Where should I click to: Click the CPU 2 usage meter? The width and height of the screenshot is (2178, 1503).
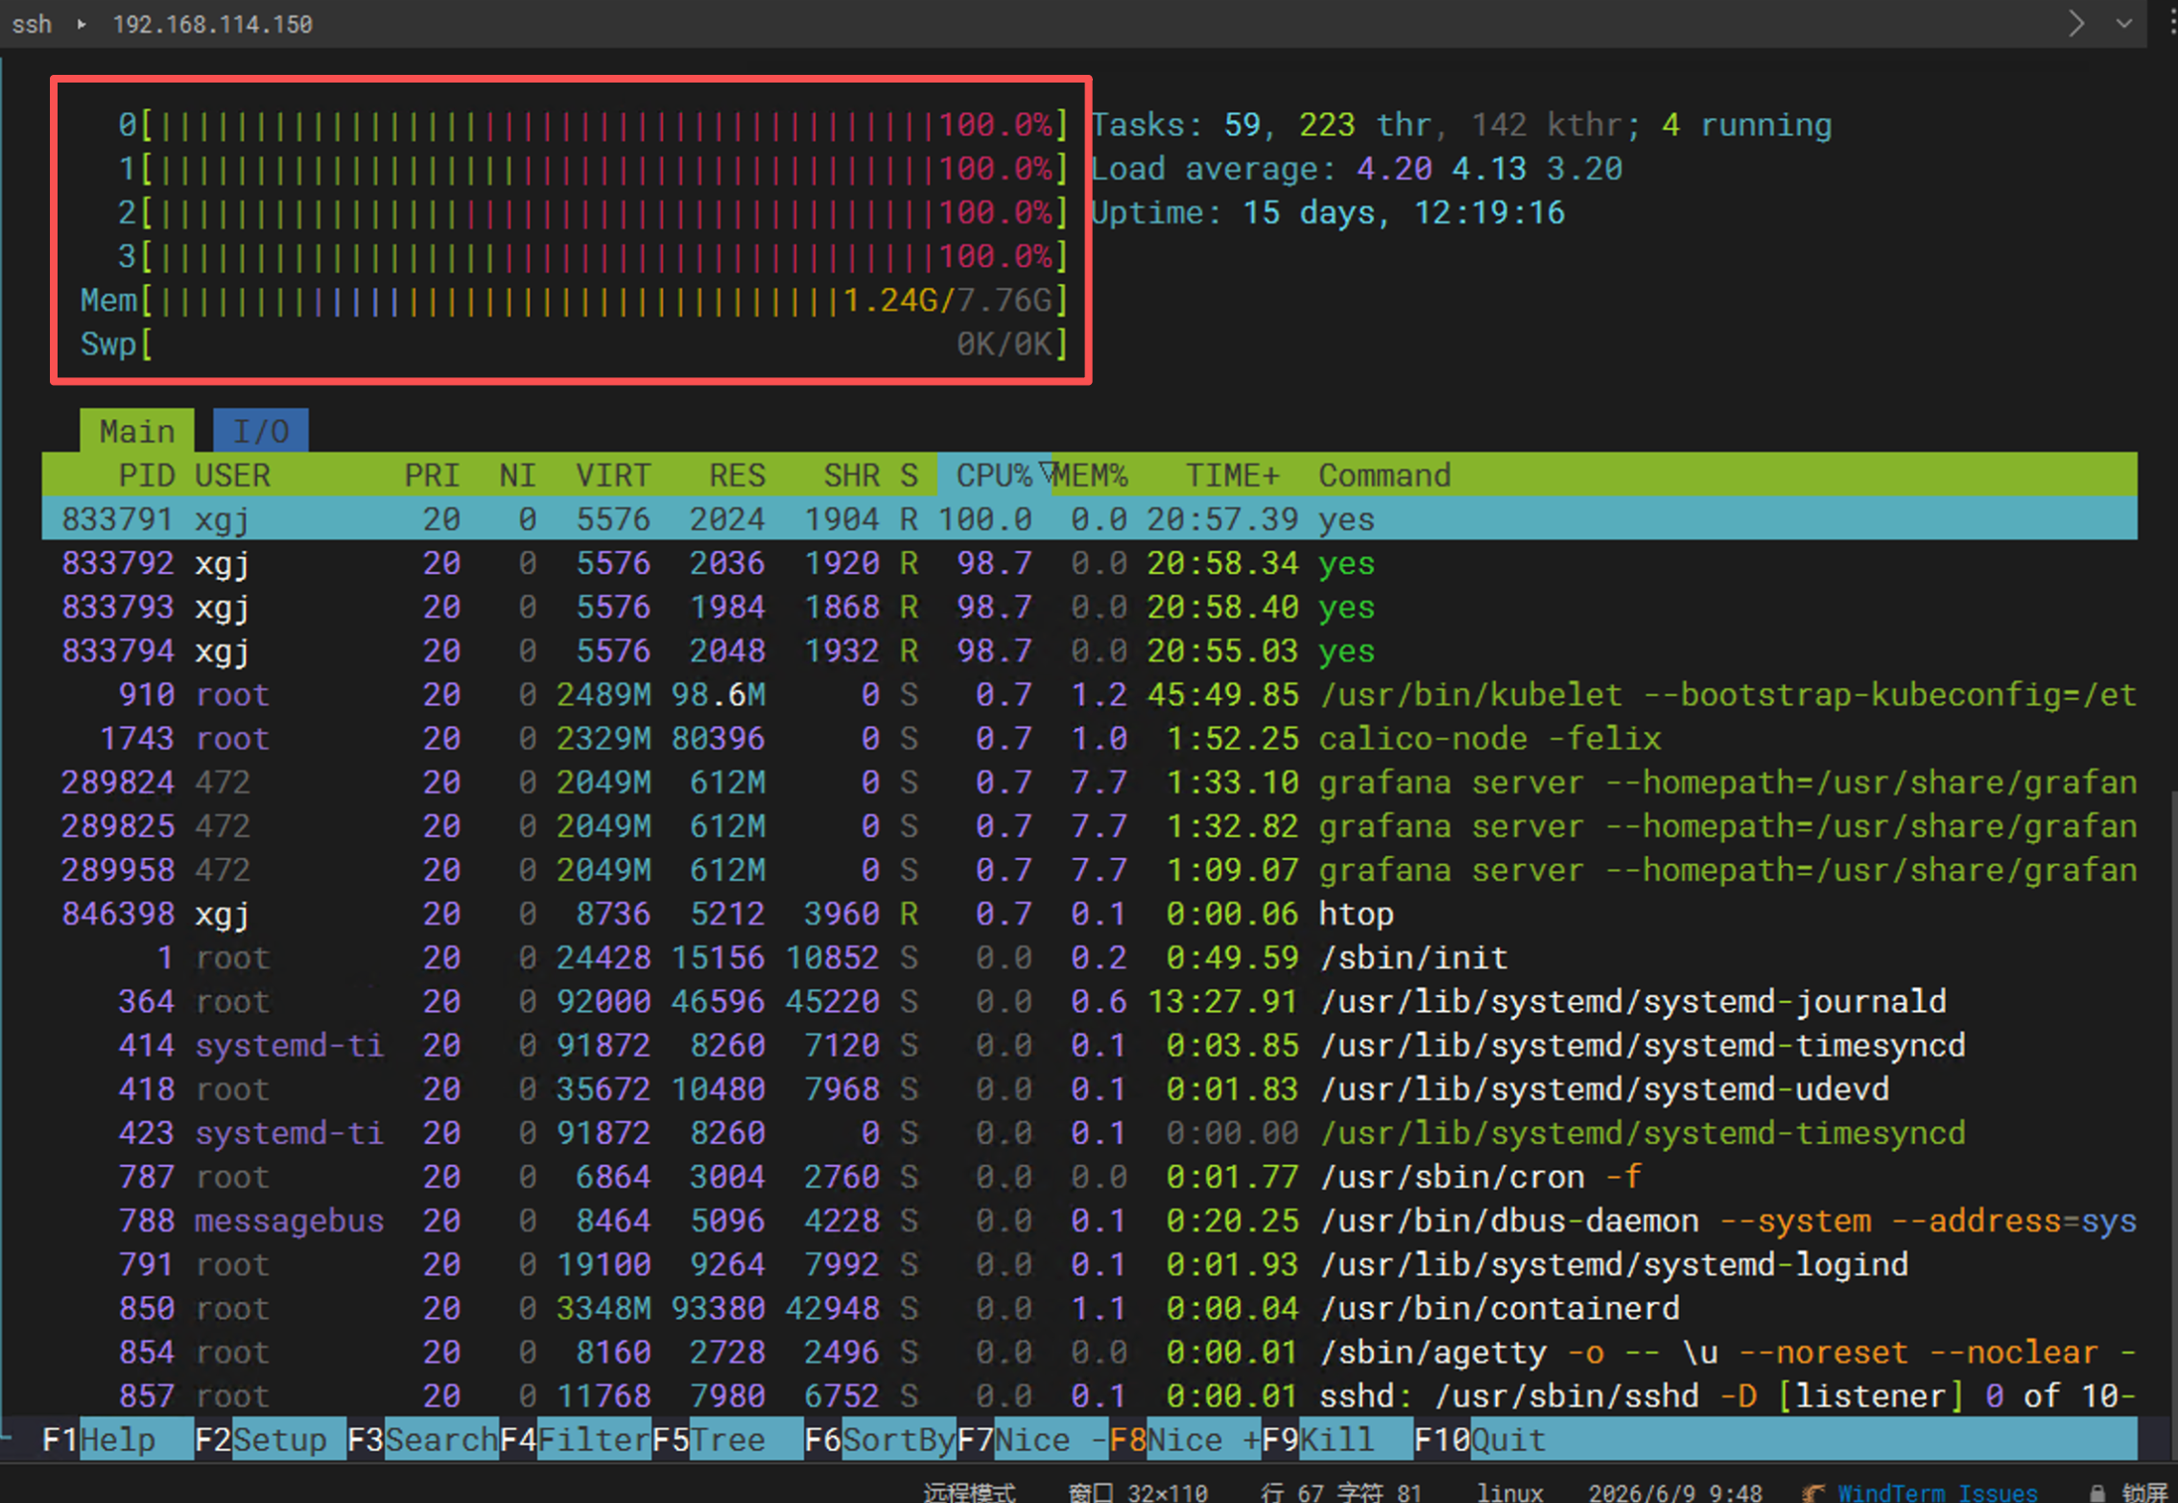tap(593, 212)
